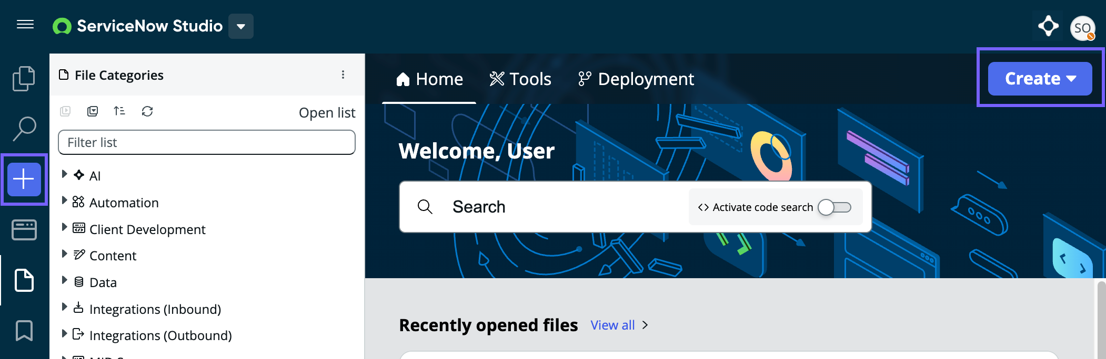Open the card panel sidebar icon
Image resolution: width=1106 pixels, height=359 pixels.
point(24,230)
